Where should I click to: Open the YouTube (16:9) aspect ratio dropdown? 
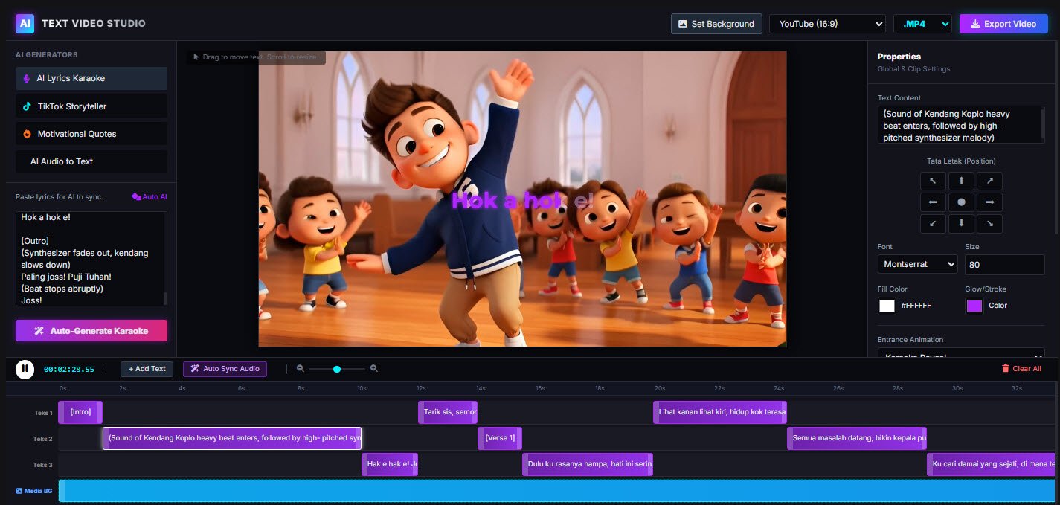click(827, 24)
